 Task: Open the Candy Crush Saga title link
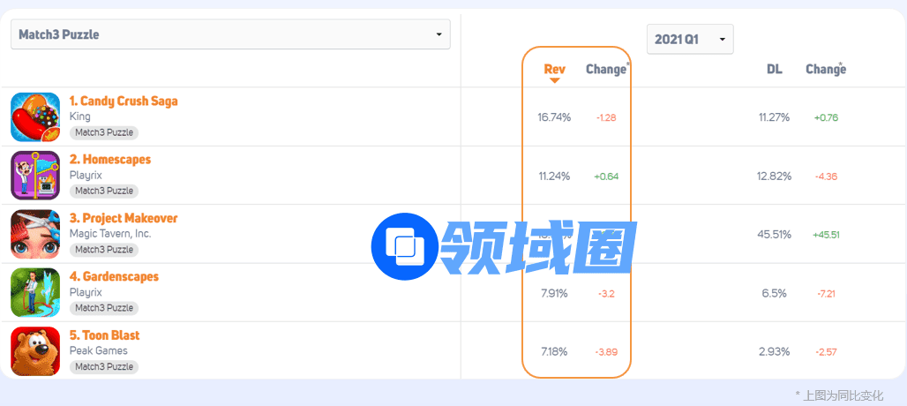pyautogui.click(x=124, y=101)
